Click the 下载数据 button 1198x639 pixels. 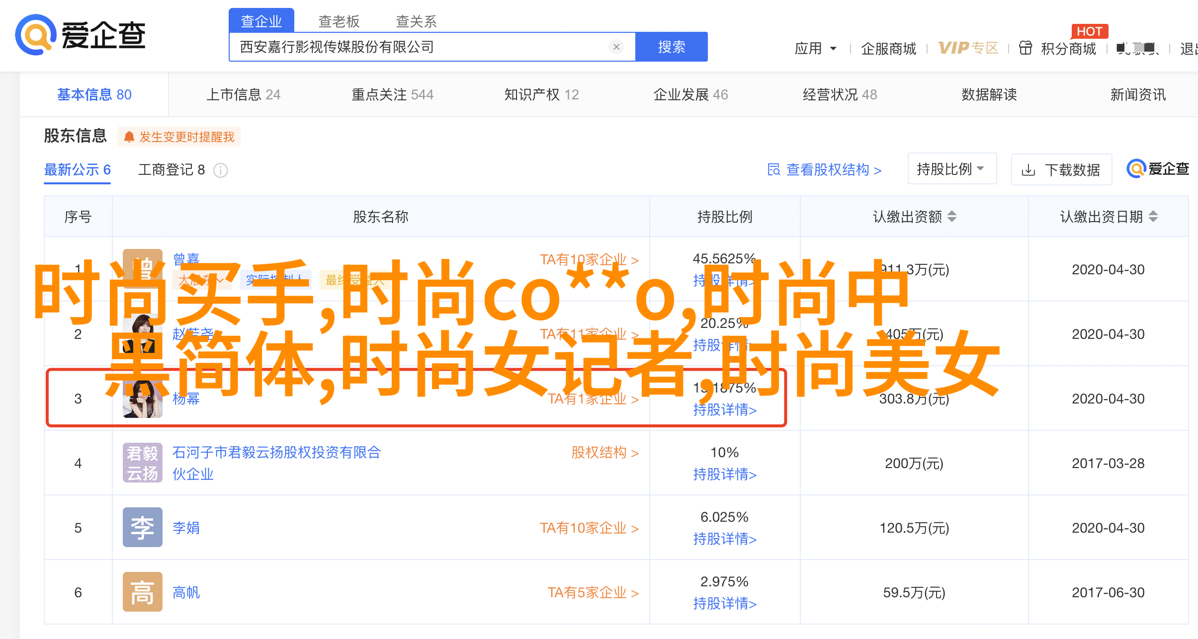point(1061,170)
